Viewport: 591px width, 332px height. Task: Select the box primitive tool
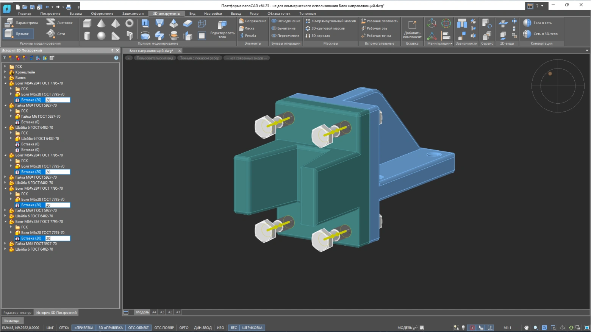click(87, 23)
